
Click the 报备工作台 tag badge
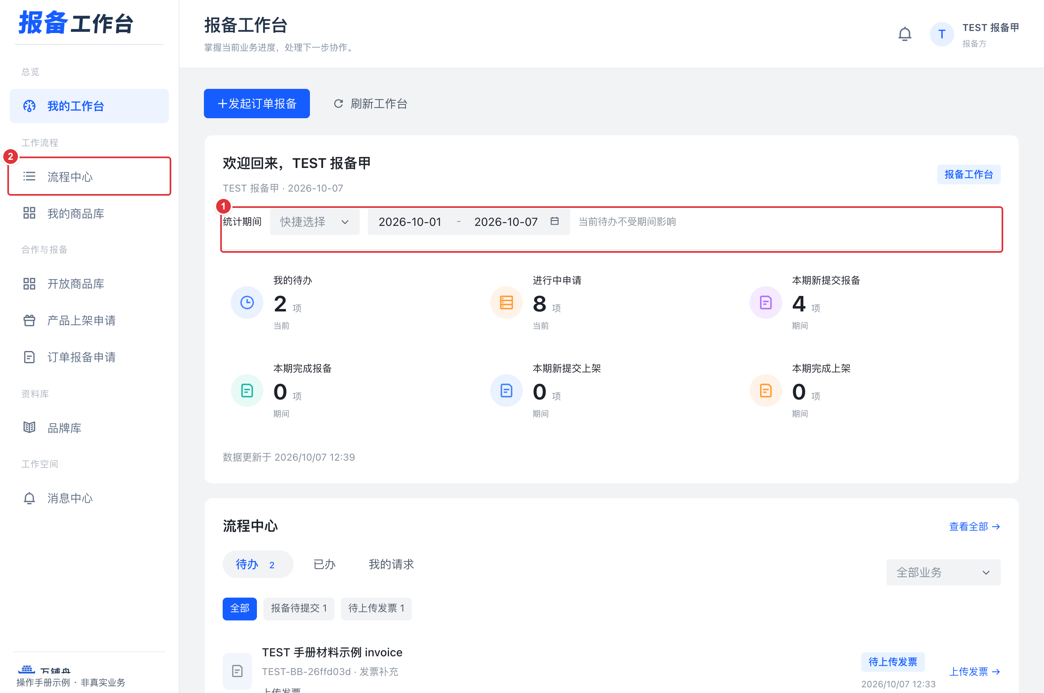[969, 174]
